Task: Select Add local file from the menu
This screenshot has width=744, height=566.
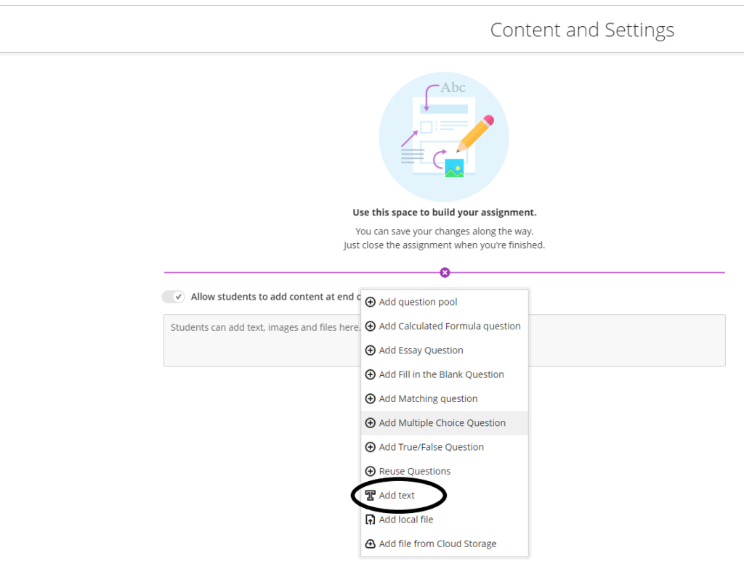Action: pos(406,520)
